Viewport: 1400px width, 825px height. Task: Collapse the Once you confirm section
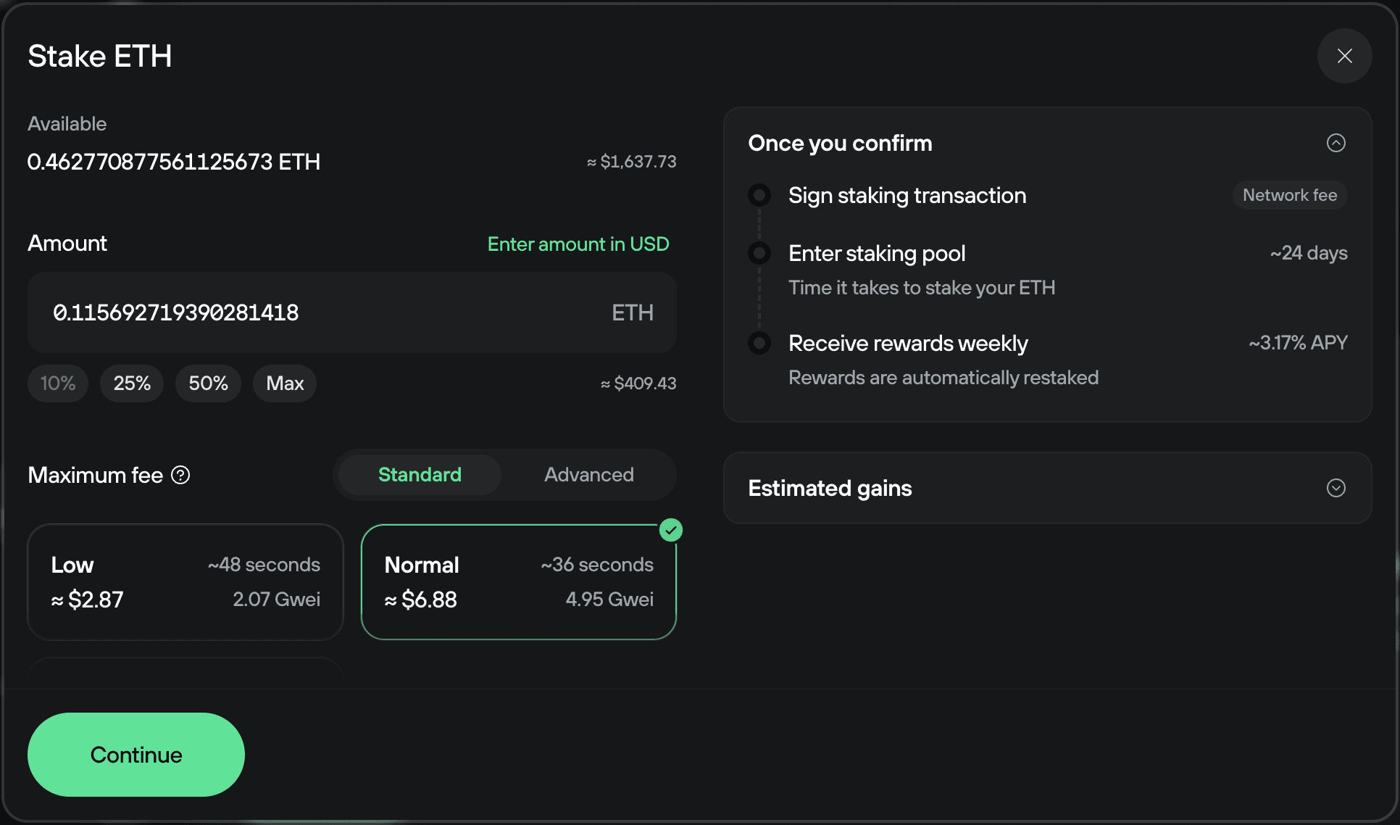pos(1336,143)
